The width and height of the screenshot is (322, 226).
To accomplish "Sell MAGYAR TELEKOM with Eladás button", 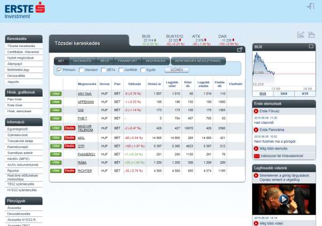I will pyautogui.click(x=69, y=128).
